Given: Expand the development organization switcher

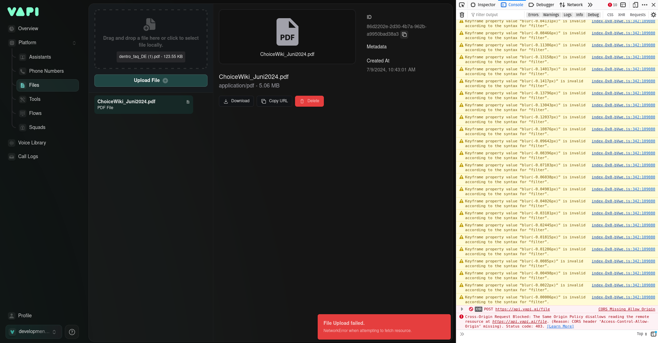Looking at the screenshot, I should pyautogui.click(x=34, y=332).
